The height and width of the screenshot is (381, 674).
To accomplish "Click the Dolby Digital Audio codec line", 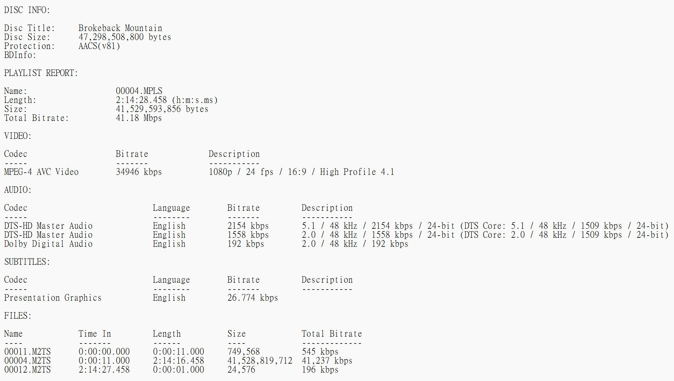I will coord(48,244).
